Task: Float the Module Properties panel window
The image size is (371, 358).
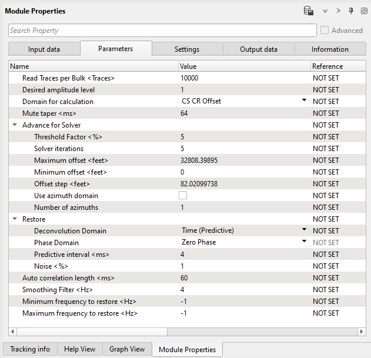Action: click(x=363, y=11)
